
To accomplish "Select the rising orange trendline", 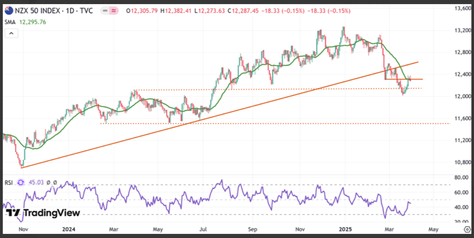I will 220,115.
